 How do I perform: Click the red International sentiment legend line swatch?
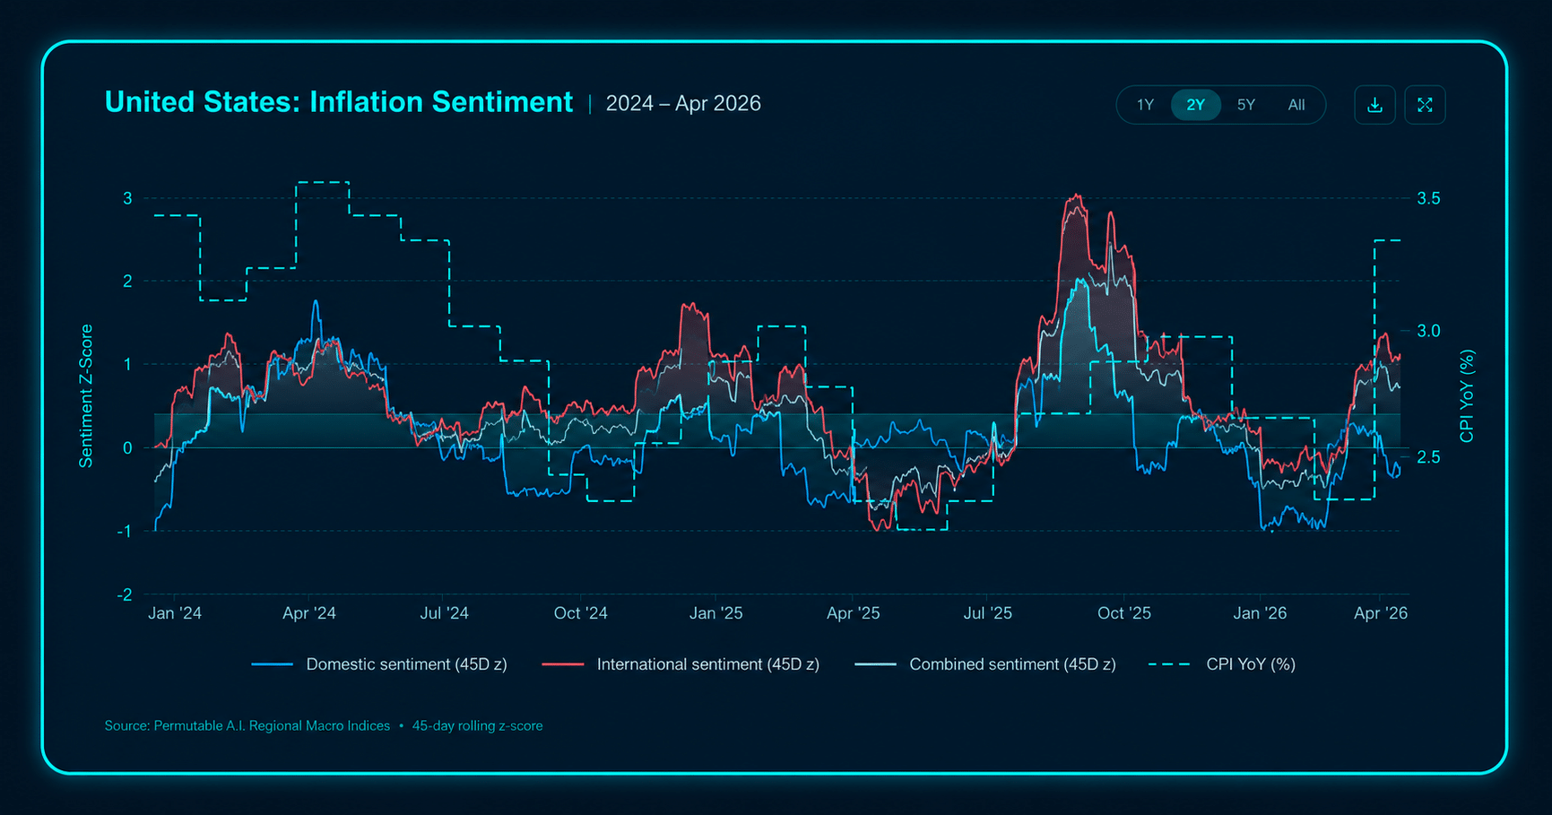tap(562, 664)
